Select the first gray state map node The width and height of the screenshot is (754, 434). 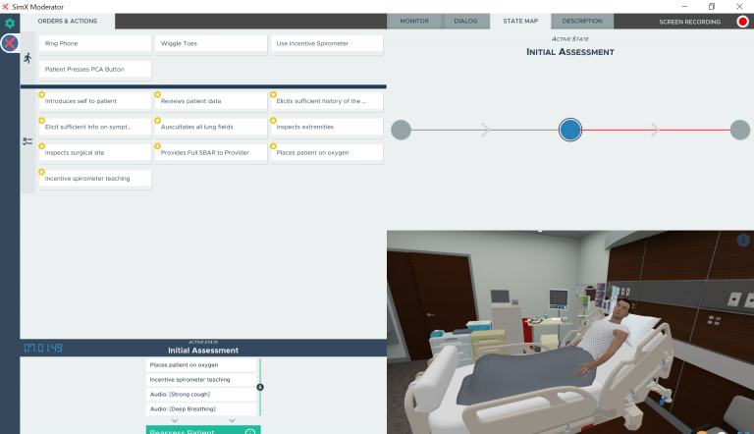pyautogui.click(x=401, y=130)
